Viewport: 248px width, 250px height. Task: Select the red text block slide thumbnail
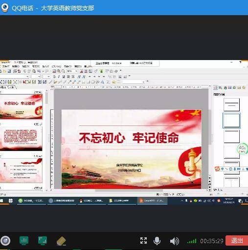pos(21,139)
